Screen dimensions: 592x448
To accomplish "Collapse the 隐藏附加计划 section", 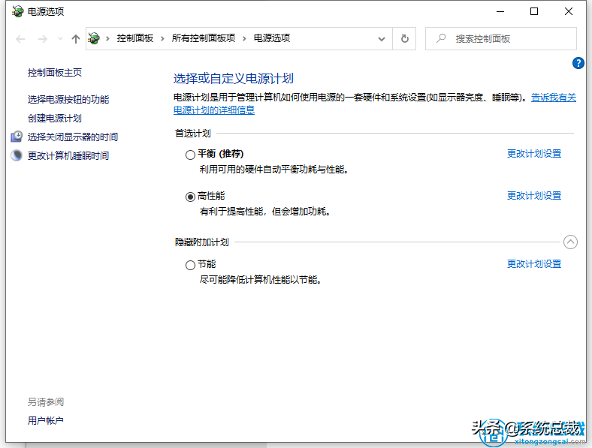I will (570, 242).
